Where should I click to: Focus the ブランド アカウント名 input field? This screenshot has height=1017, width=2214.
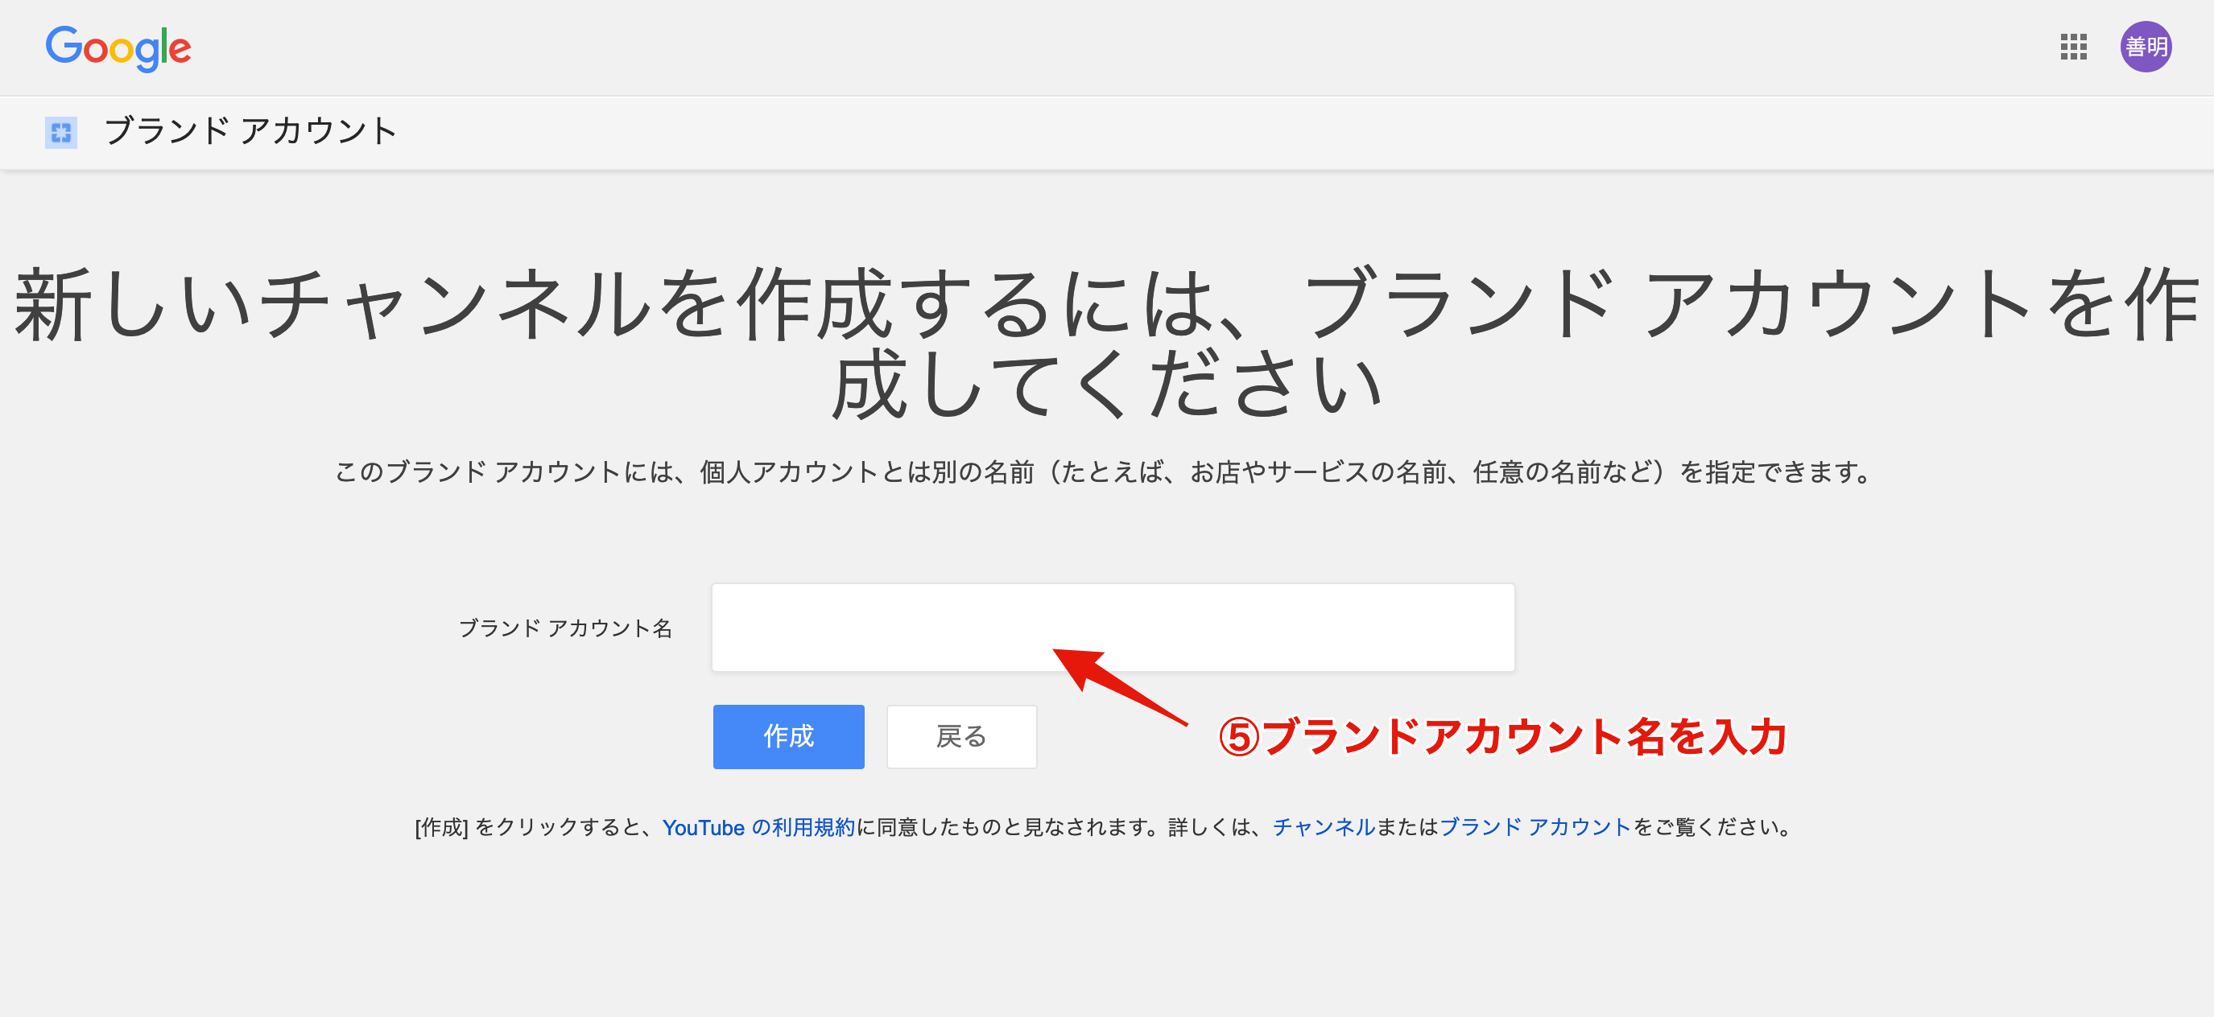coord(1112,627)
